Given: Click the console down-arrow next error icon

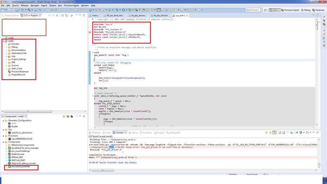Looking at the screenshot, I should pos(266,133).
